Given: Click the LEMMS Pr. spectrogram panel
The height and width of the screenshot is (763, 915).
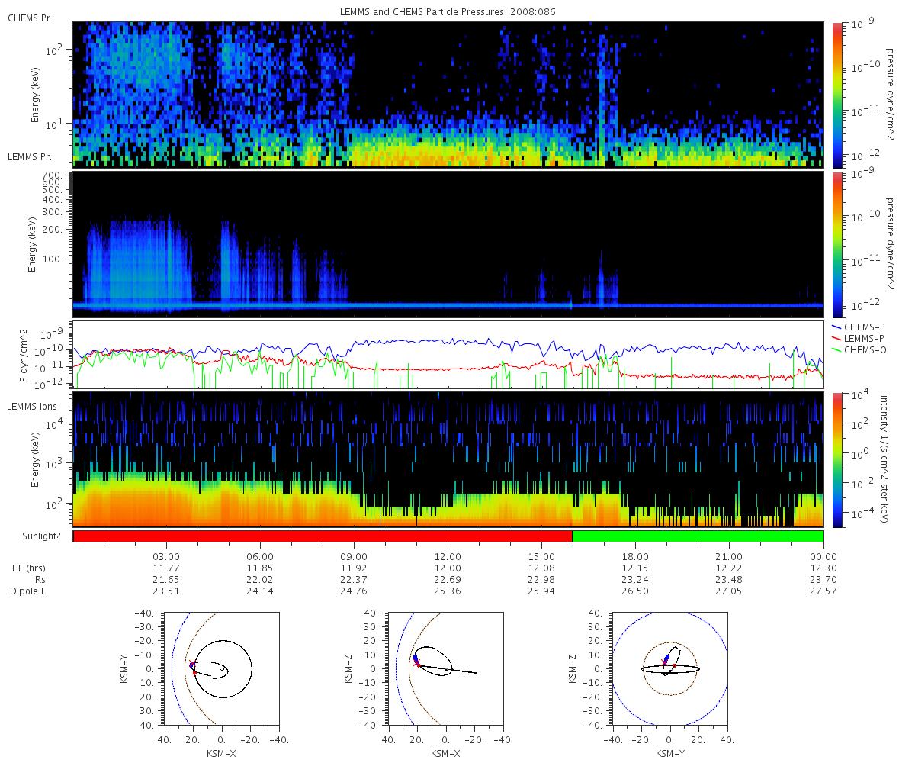Looking at the screenshot, I should [448, 244].
